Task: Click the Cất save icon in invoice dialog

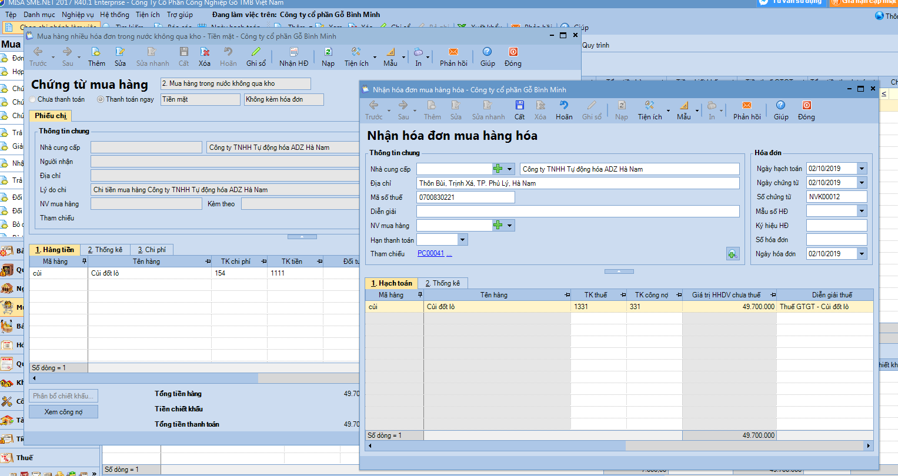Action: [519, 109]
